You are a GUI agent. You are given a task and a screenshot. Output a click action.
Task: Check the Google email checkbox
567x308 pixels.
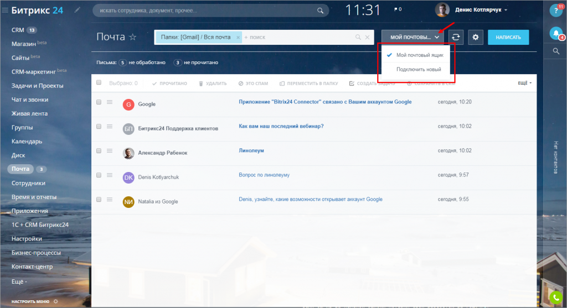[99, 102]
